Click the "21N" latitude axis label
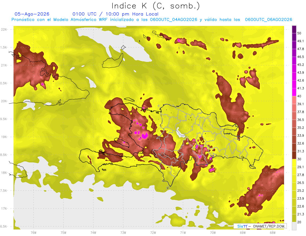The image size is (306, 236). click(x=4, y=65)
